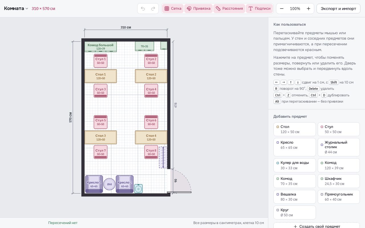
Task: Toggle the Расстояния distances display
Action: click(229, 9)
